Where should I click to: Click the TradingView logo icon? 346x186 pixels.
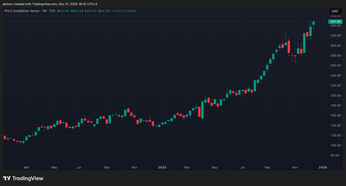[x=6, y=178]
